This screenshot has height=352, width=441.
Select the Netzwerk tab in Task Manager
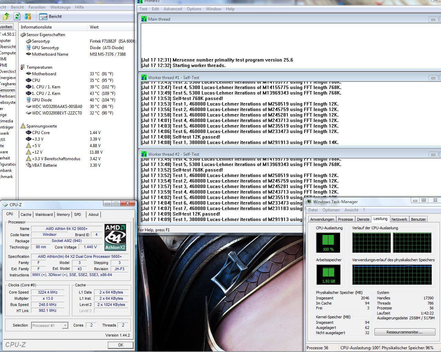[399, 219]
